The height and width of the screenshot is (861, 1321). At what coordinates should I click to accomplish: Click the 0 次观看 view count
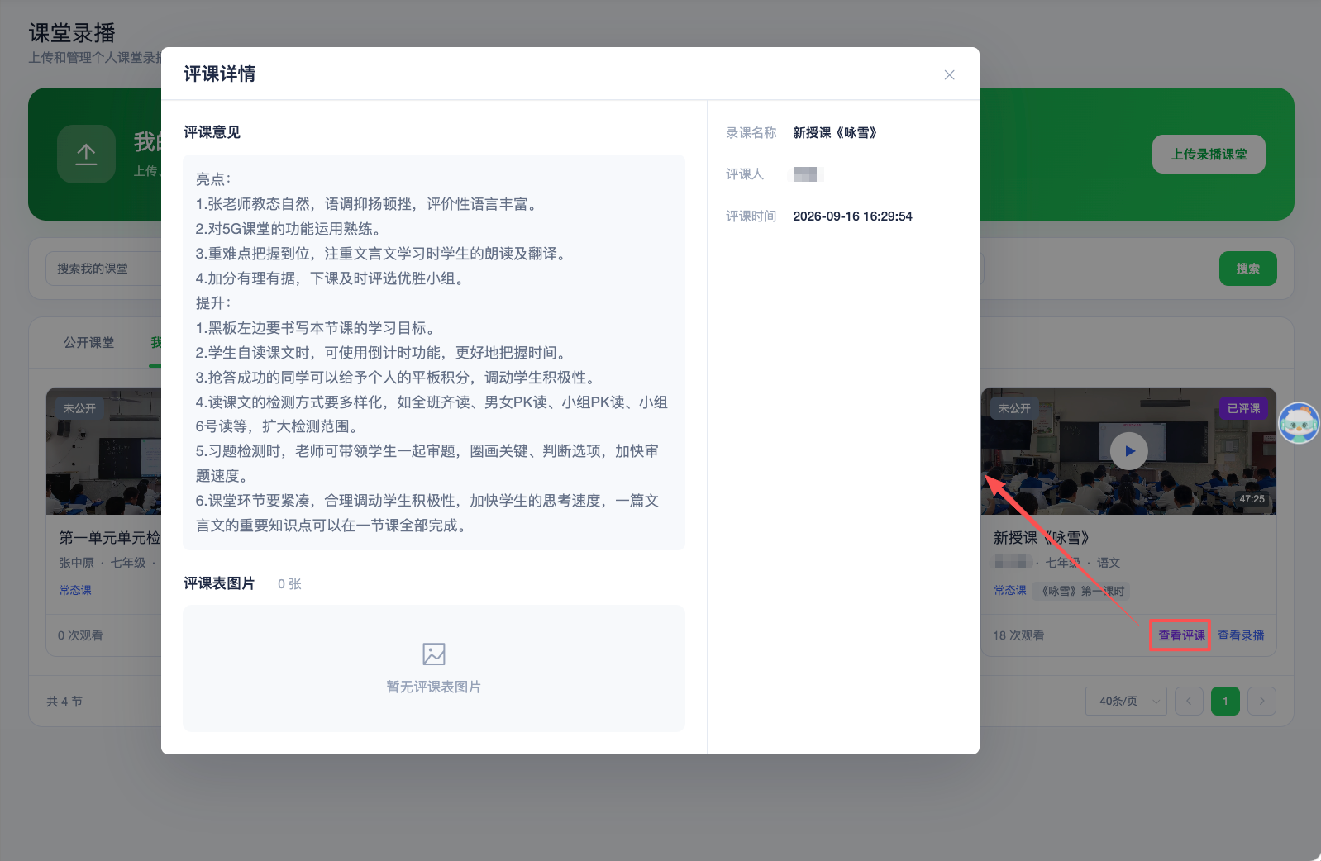point(80,635)
